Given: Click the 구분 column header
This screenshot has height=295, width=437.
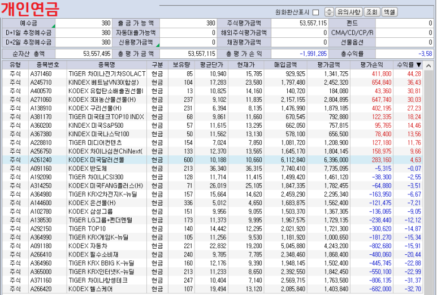Looking at the screenshot, I should 158,65.
